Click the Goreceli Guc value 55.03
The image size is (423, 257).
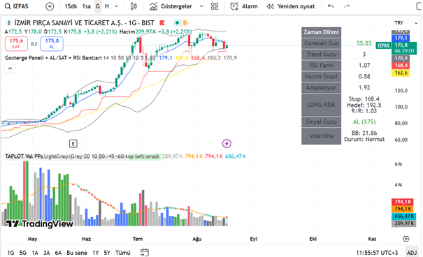(x=364, y=43)
